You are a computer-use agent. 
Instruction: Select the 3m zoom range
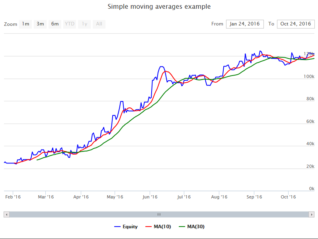point(40,24)
